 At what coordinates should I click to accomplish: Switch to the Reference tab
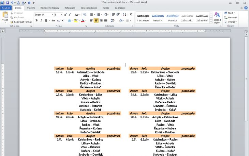coord(70,8)
